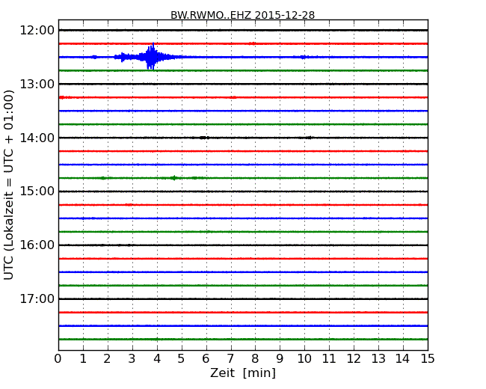Click x-axis tick label 0

click(58, 359)
